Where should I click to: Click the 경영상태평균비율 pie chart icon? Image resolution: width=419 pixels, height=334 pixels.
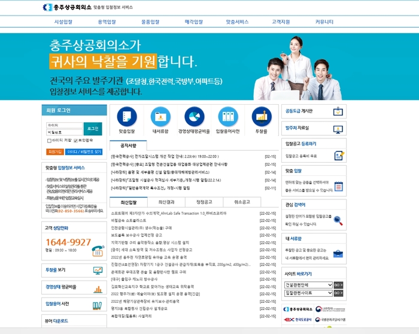[x=194, y=116]
